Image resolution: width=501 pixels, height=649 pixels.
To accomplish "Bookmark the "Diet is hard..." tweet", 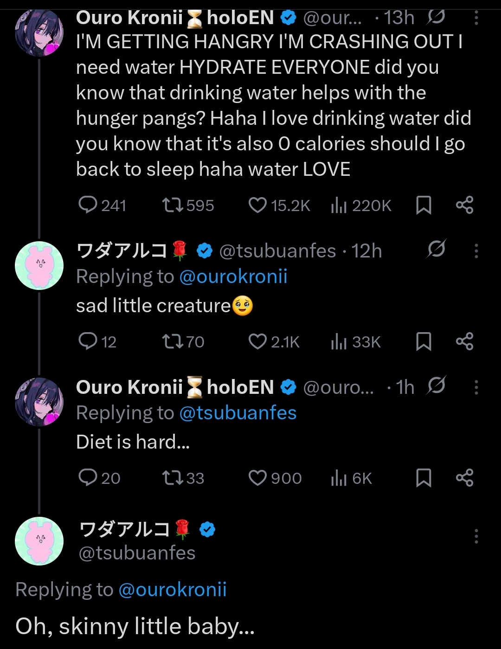I will (x=424, y=478).
